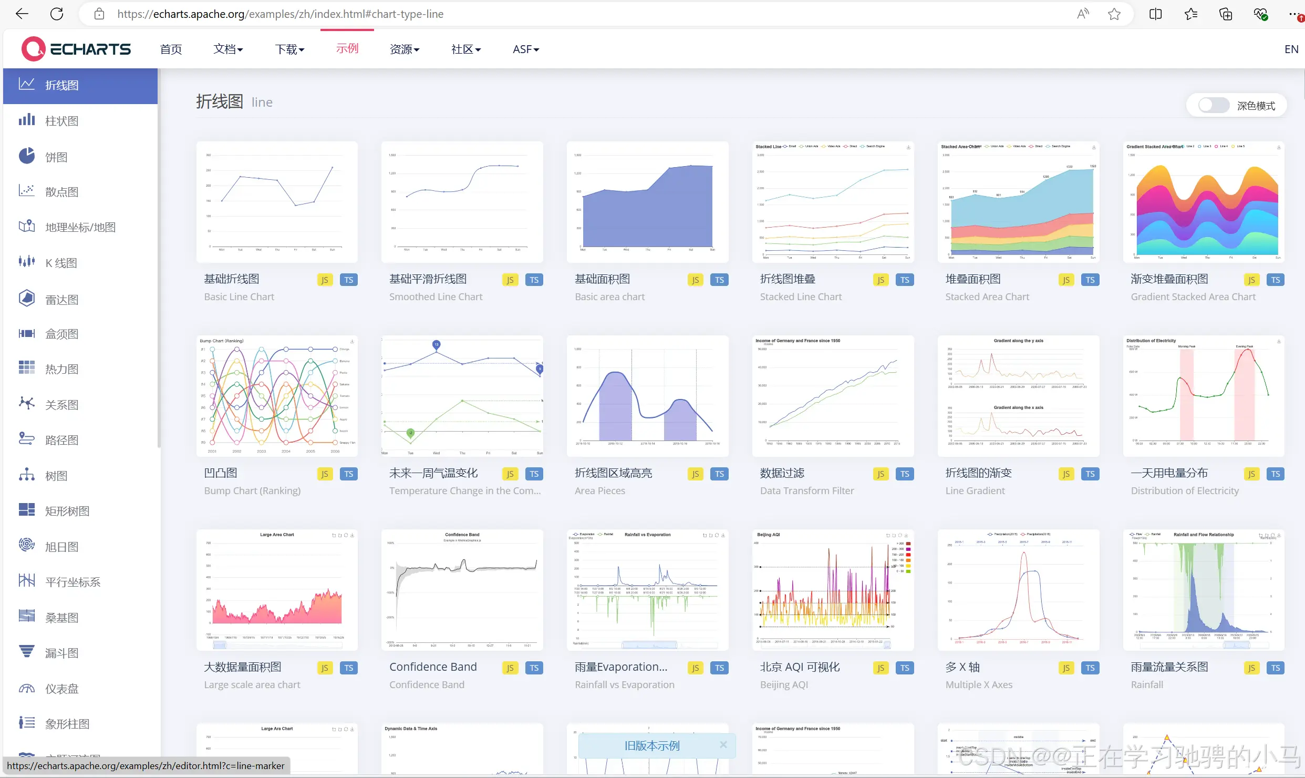Select the scatter chart (散点图) sidebar icon

pyautogui.click(x=27, y=191)
